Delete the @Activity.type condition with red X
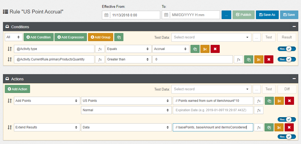301x144 pixels. click(215, 49)
